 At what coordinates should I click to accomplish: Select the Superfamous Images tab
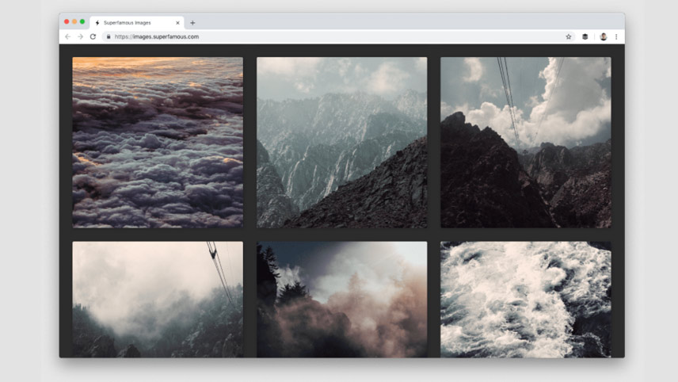click(137, 22)
